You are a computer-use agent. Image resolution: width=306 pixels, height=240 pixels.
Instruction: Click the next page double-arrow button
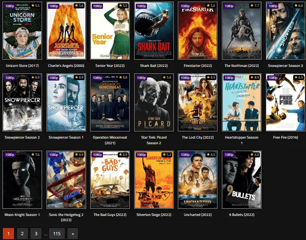[72, 234]
